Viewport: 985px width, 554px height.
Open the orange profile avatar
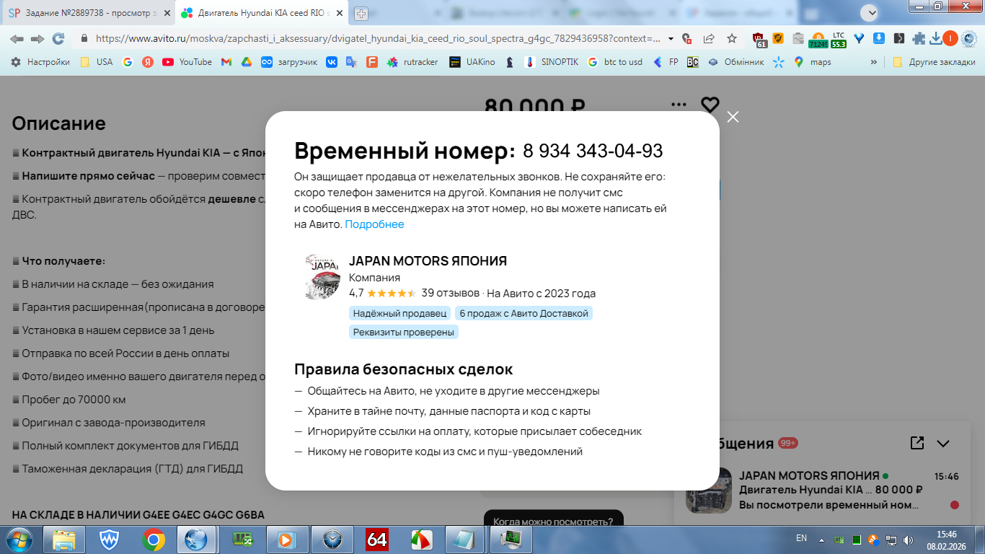click(950, 39)
